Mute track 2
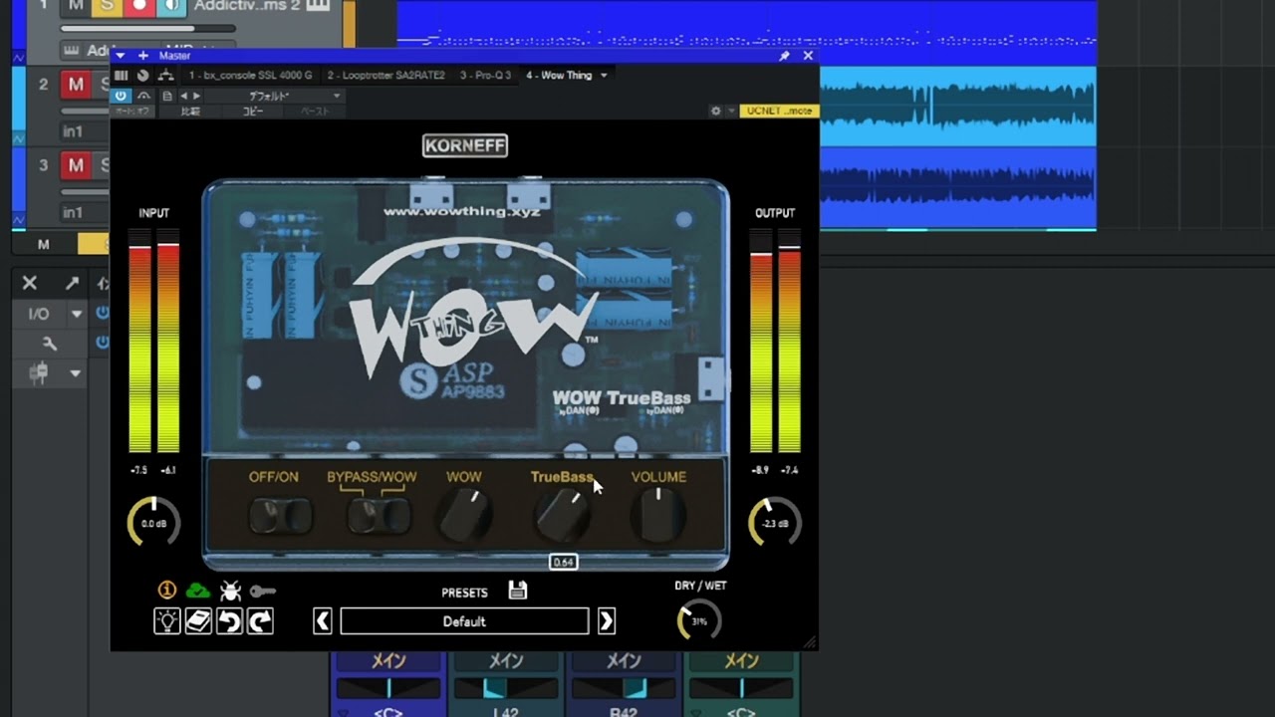 pos(76,85)
